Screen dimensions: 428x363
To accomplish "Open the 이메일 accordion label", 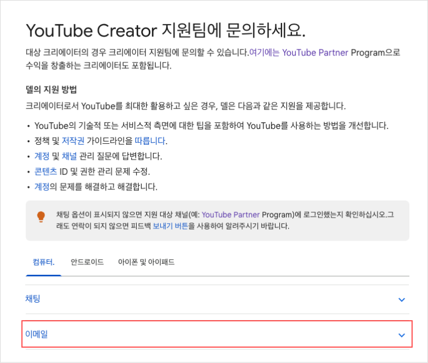I will click(36, 334).
